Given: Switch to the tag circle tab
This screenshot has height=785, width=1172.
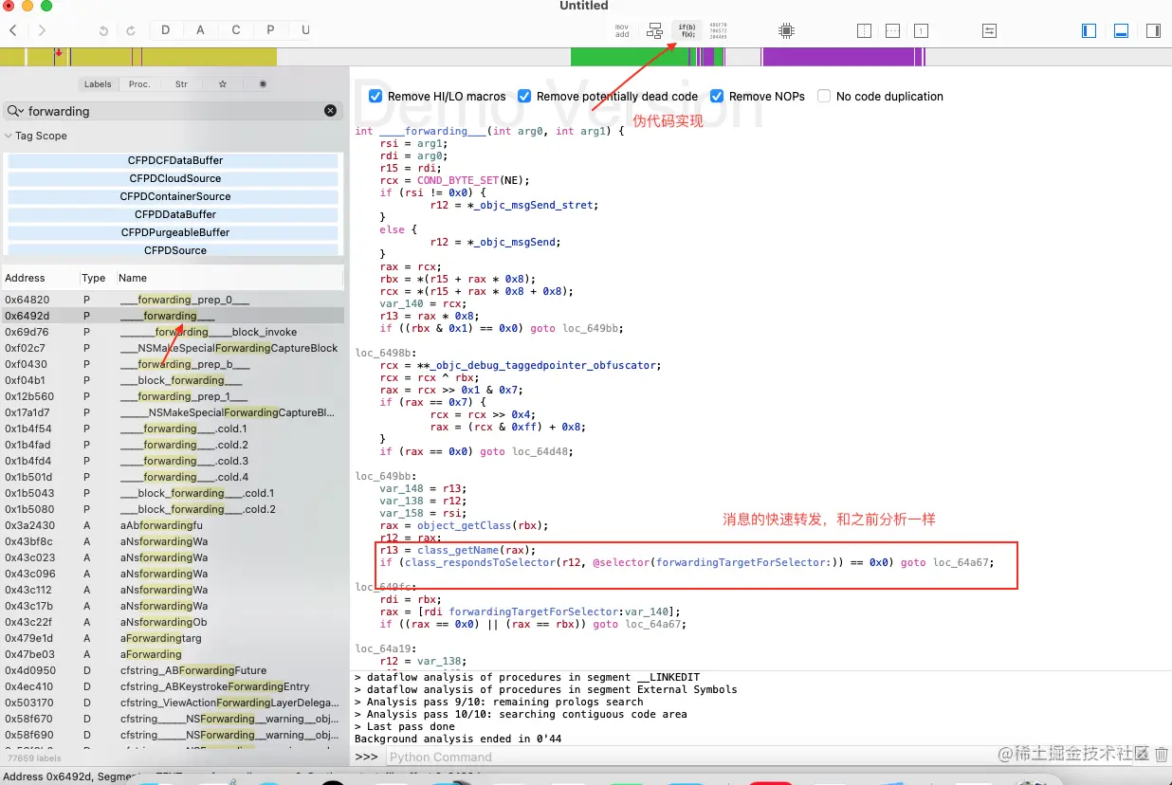Looking at the screenshot, I should [263, 84].
